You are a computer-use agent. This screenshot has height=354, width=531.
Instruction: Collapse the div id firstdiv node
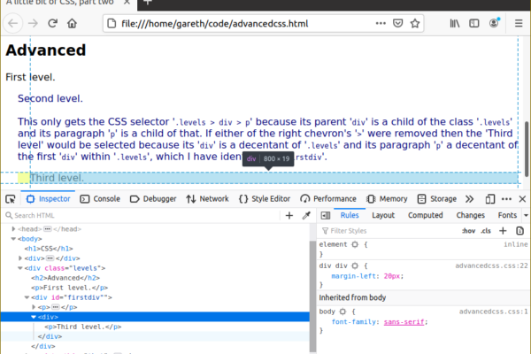tap(27, 297)
